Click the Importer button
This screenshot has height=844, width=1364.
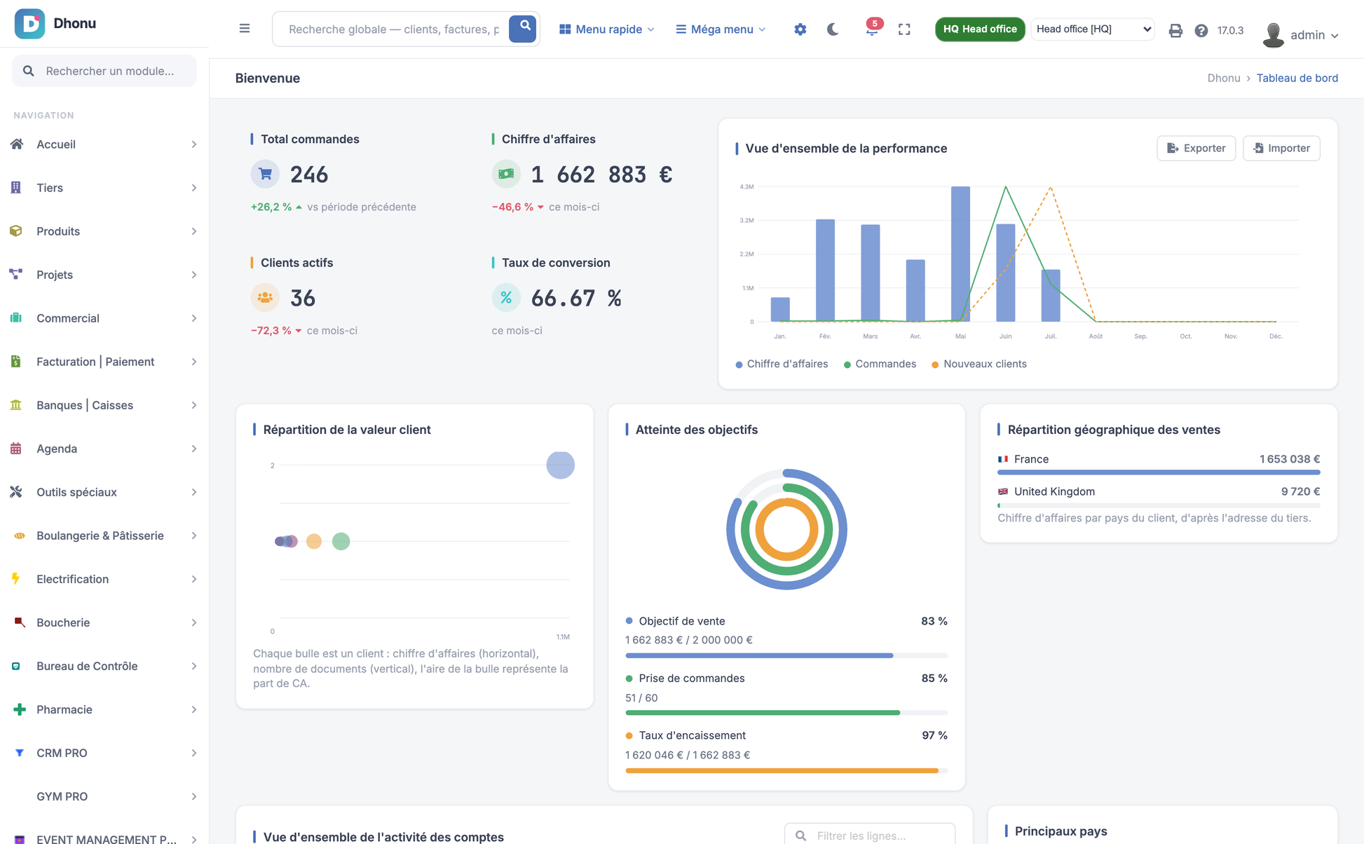(x=1281, y=148)
